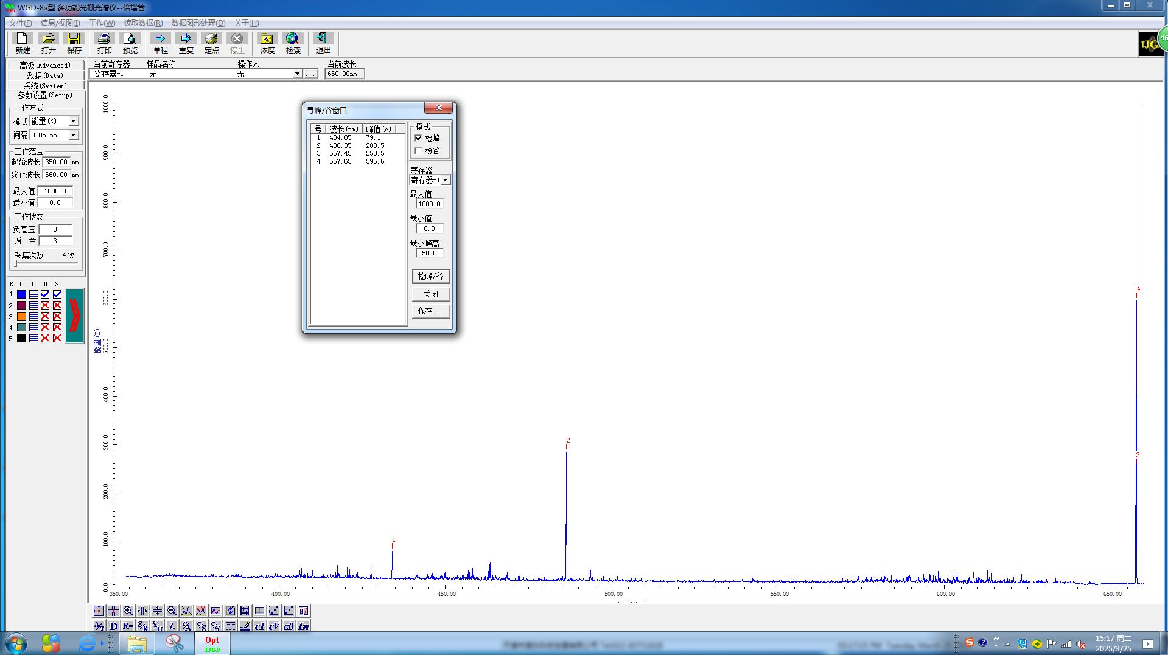Click the cI tool icon
The height and width of the screenshot is (655, 1168).
click(259, 626)
